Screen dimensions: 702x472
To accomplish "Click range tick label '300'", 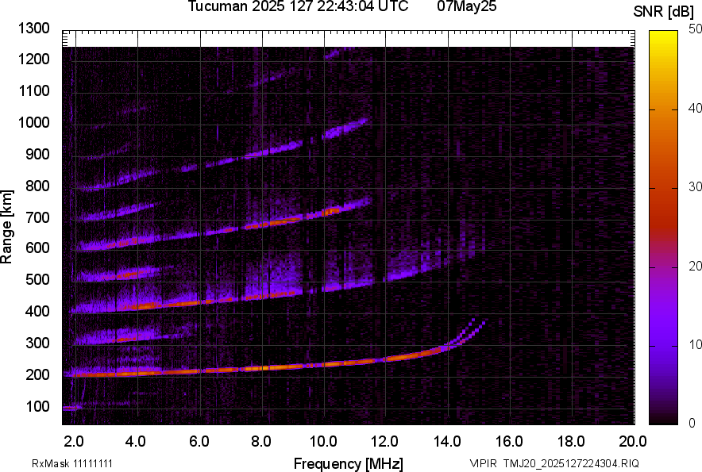I will [x=37, y=343].
